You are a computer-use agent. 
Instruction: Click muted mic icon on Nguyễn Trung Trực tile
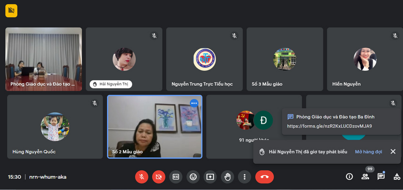point(234,35)
